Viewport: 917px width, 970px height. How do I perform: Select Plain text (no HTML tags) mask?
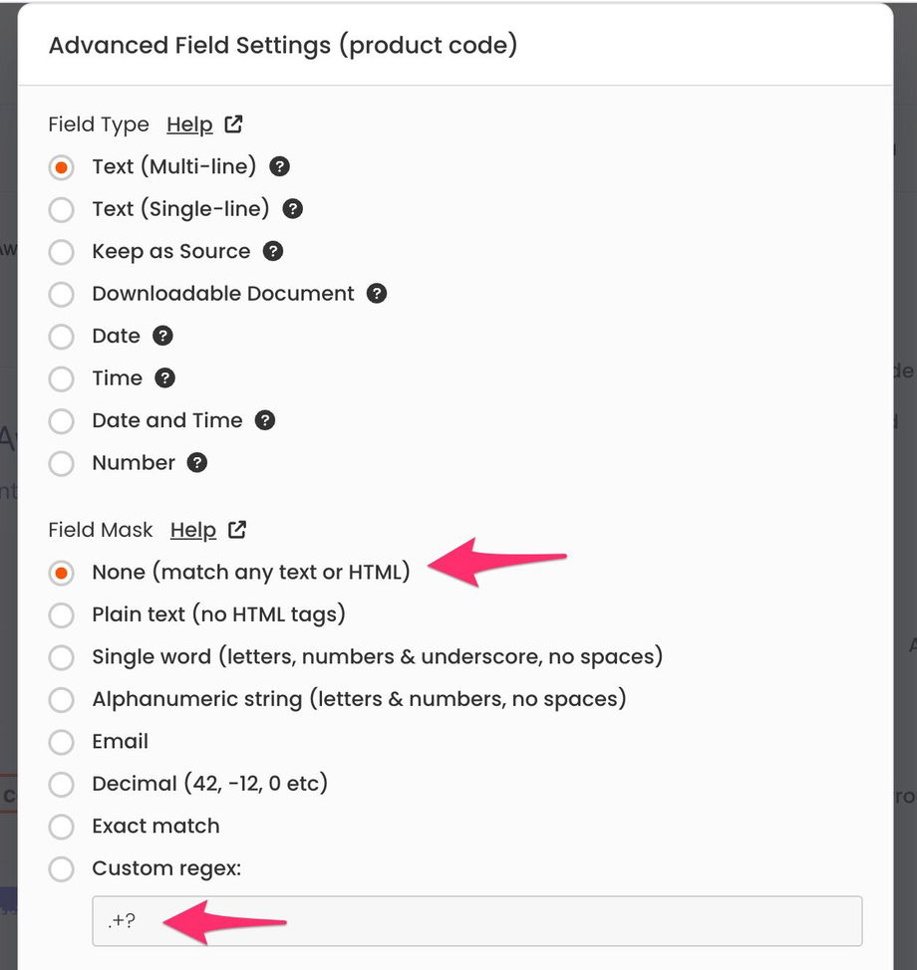pyautogui.click(x=62, y=614)
